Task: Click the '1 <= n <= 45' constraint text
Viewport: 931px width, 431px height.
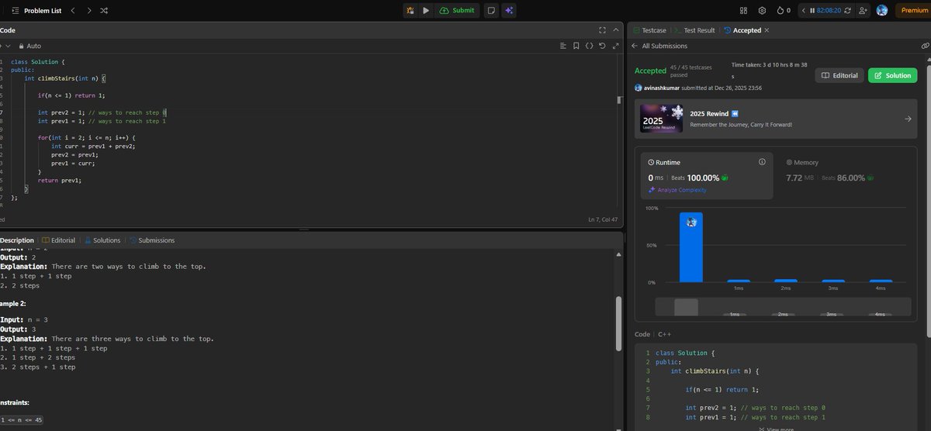Action: click(22, 419)
